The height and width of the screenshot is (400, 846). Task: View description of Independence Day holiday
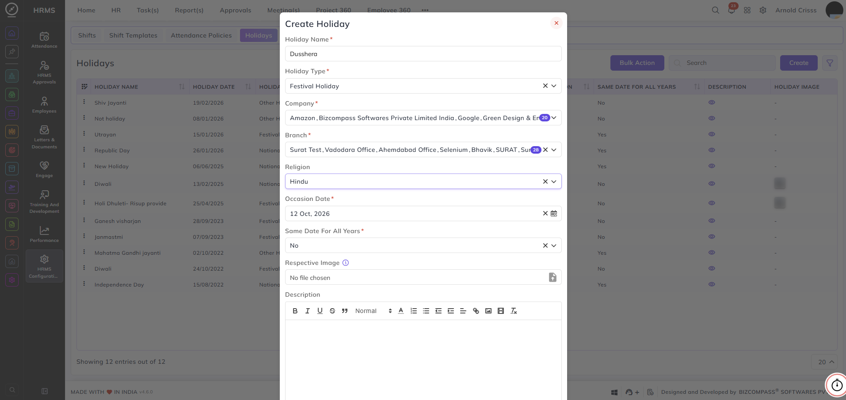(712, 284)
